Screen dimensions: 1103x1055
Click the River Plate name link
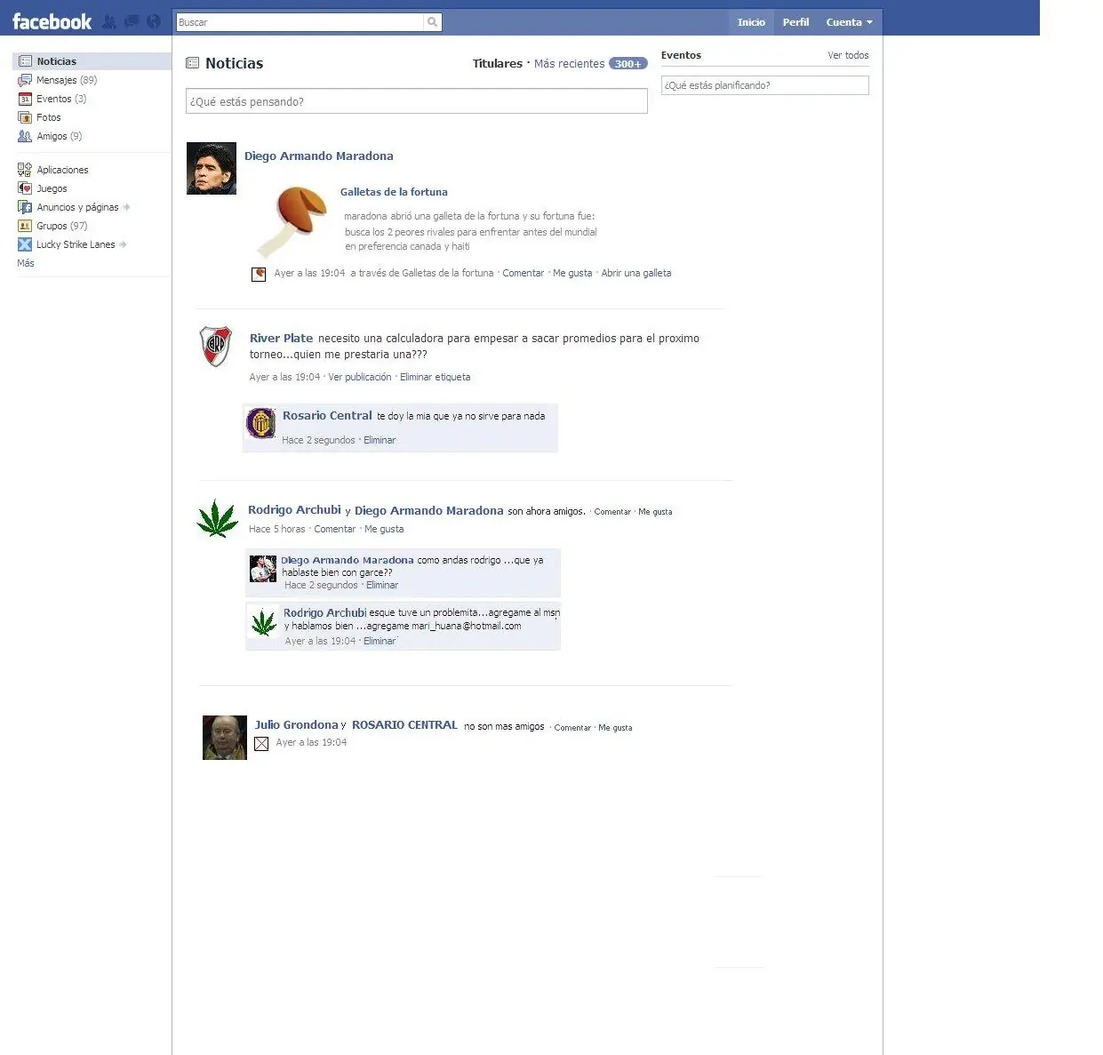click(x=281, y=338)
